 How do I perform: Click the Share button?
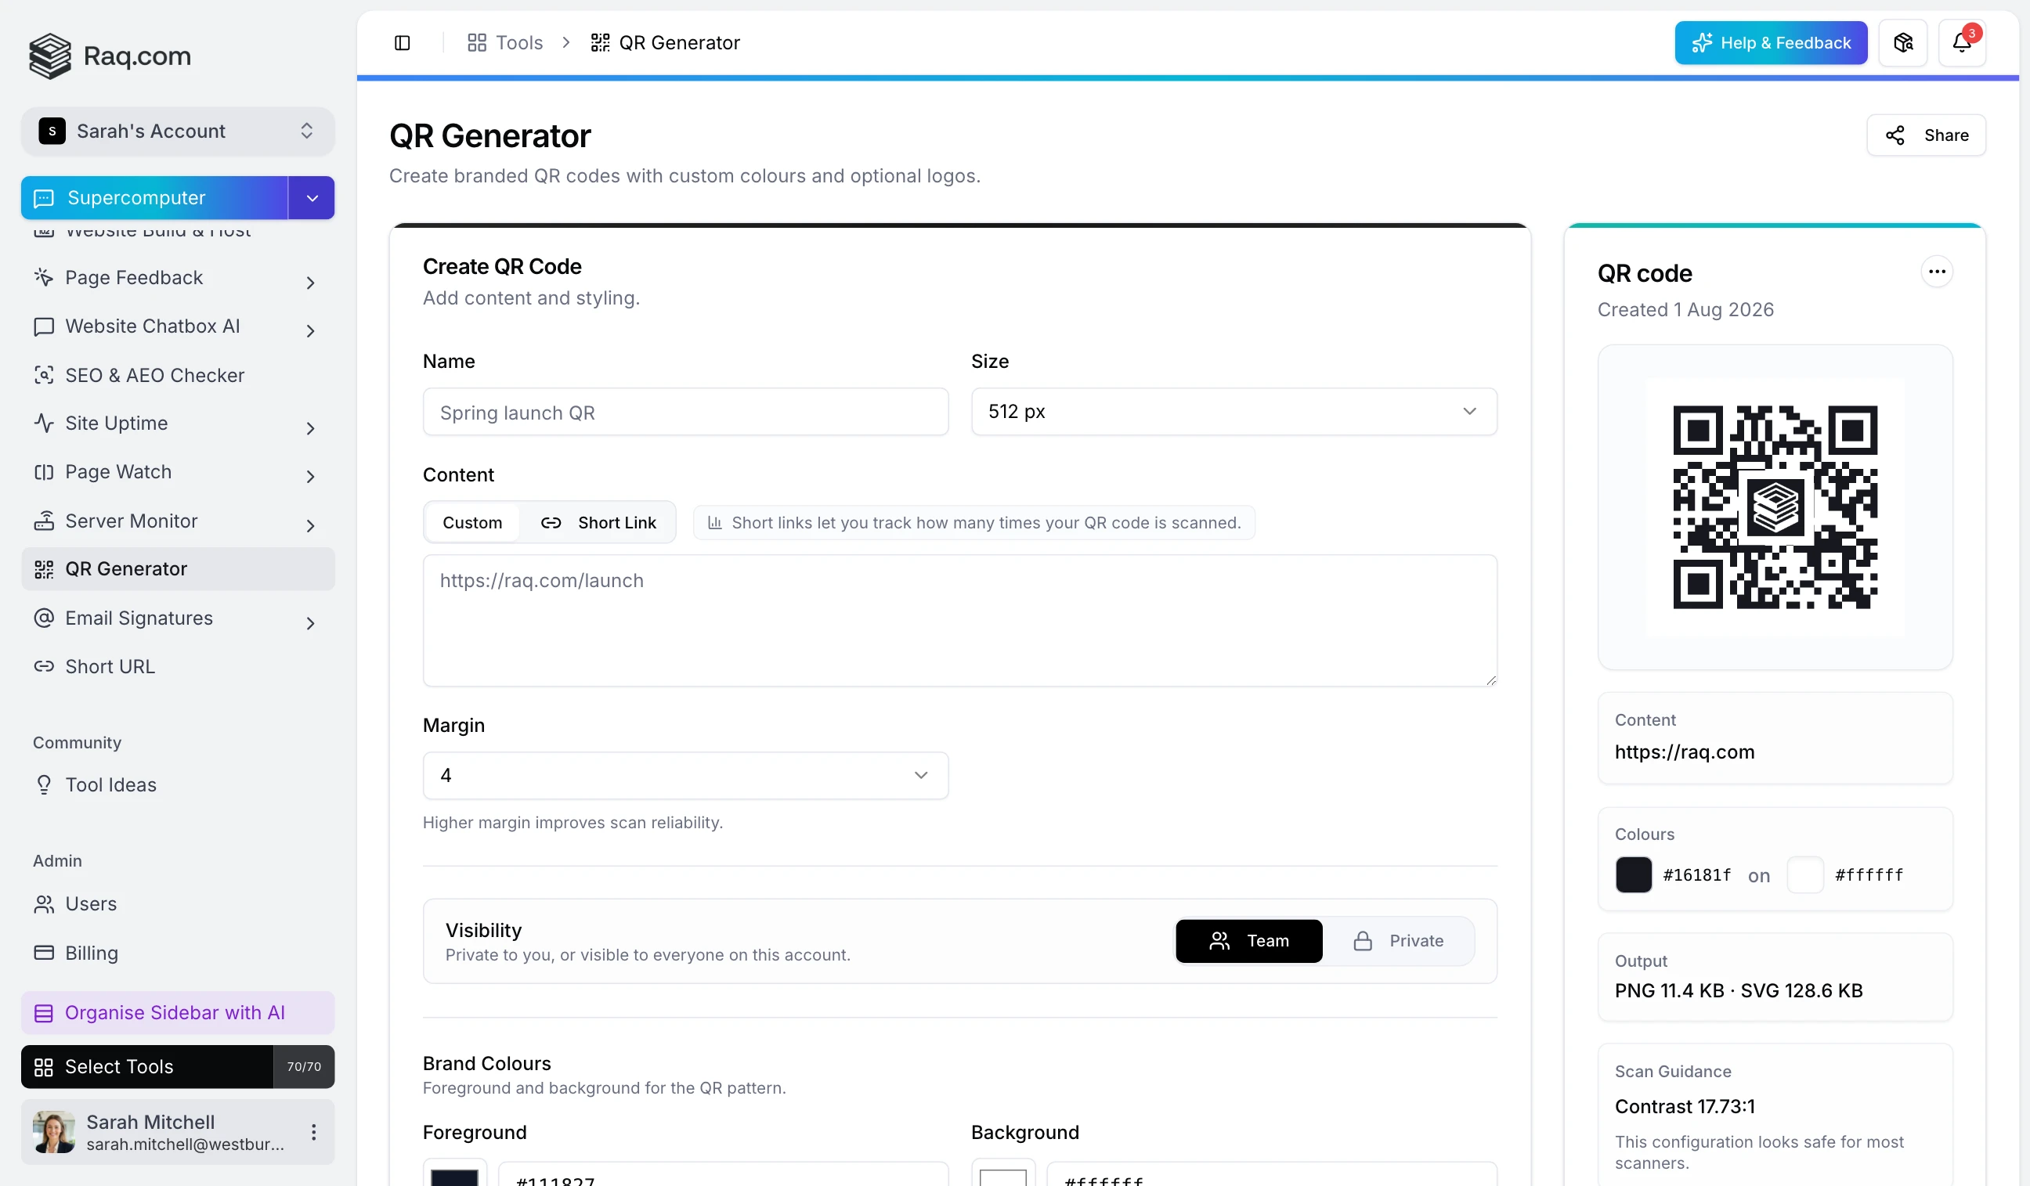1926,135
